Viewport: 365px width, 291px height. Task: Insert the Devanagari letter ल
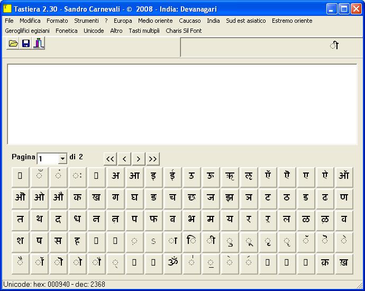click(x=287, y=221)
